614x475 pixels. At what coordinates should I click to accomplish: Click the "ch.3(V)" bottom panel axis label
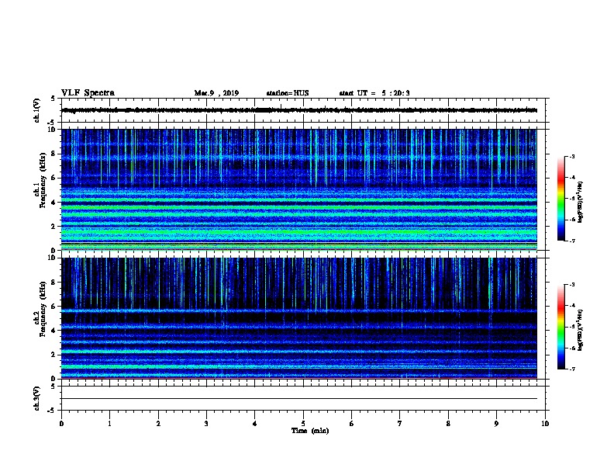coord(36,398)
